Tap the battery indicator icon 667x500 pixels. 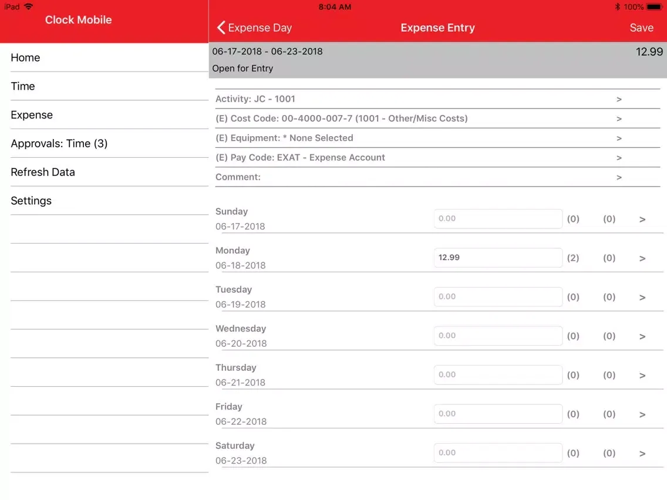tap(654, 7)
